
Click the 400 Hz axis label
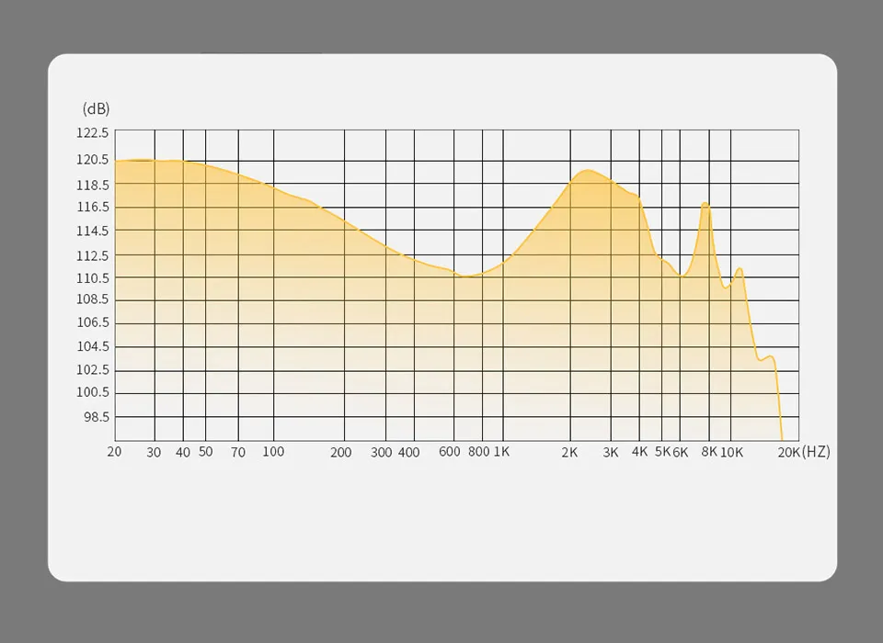(x=408, y=452)
